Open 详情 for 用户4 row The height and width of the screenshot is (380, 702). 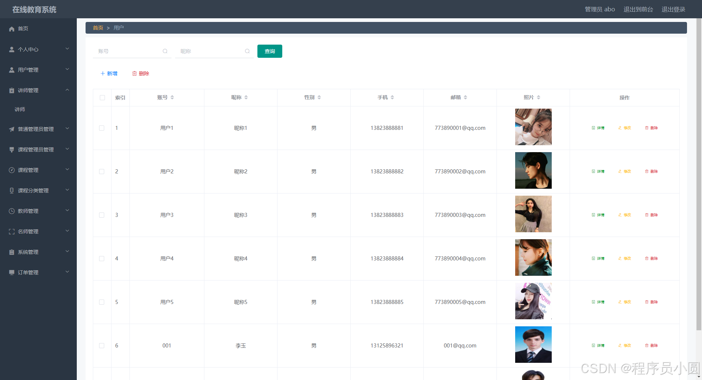click(598, 259)
